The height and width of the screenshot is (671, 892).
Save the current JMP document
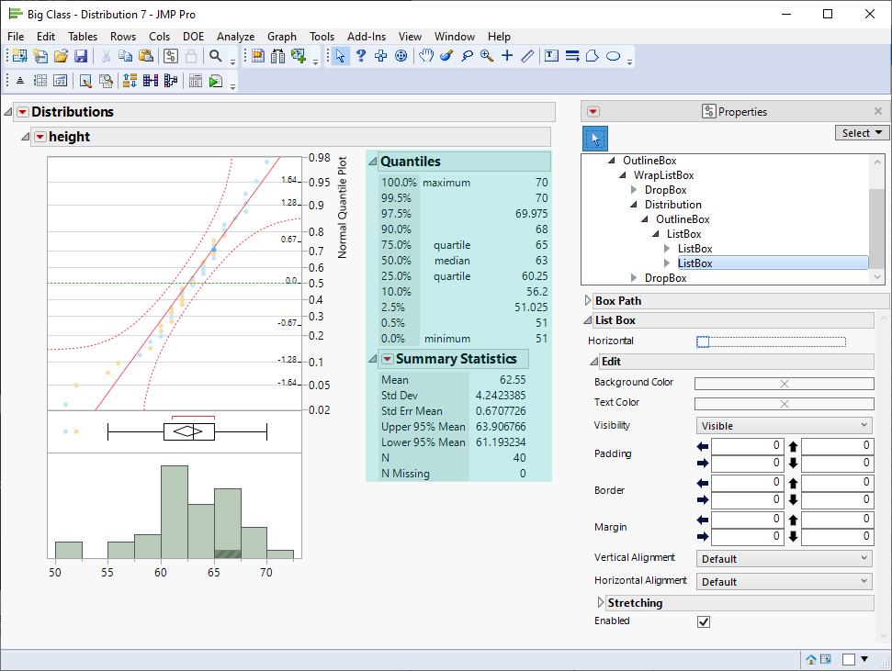(x=82, y=56)
